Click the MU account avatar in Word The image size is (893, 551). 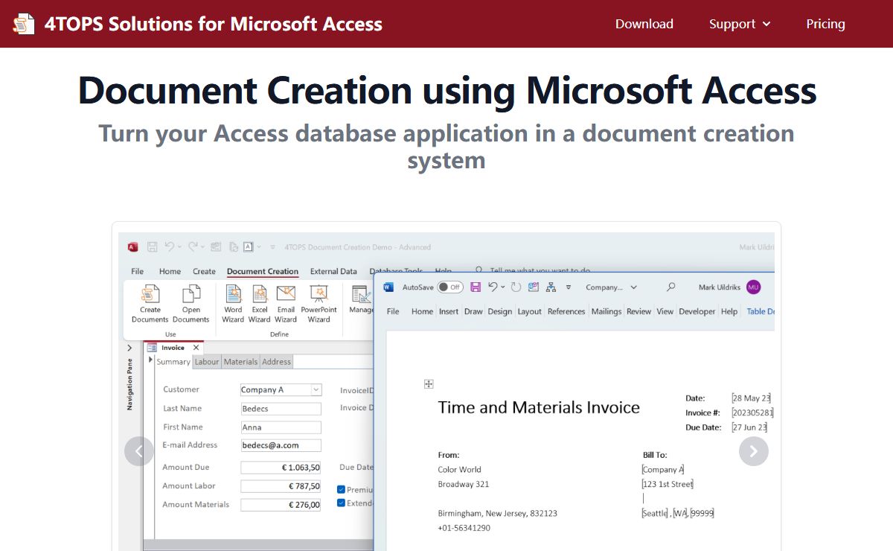coord(753,287)
